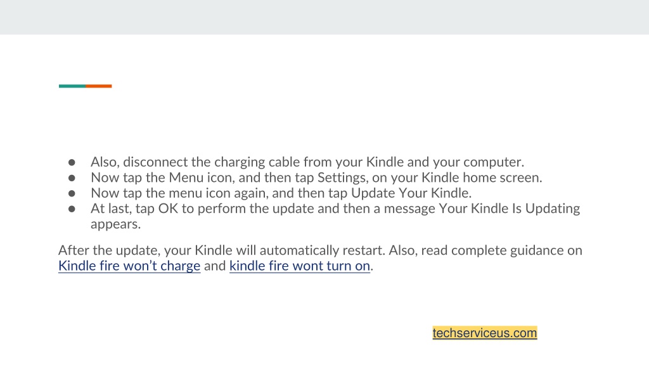Select the bullet dot before "Also, disconnect"
Screen dimensions: 649x365
(72, 162)
